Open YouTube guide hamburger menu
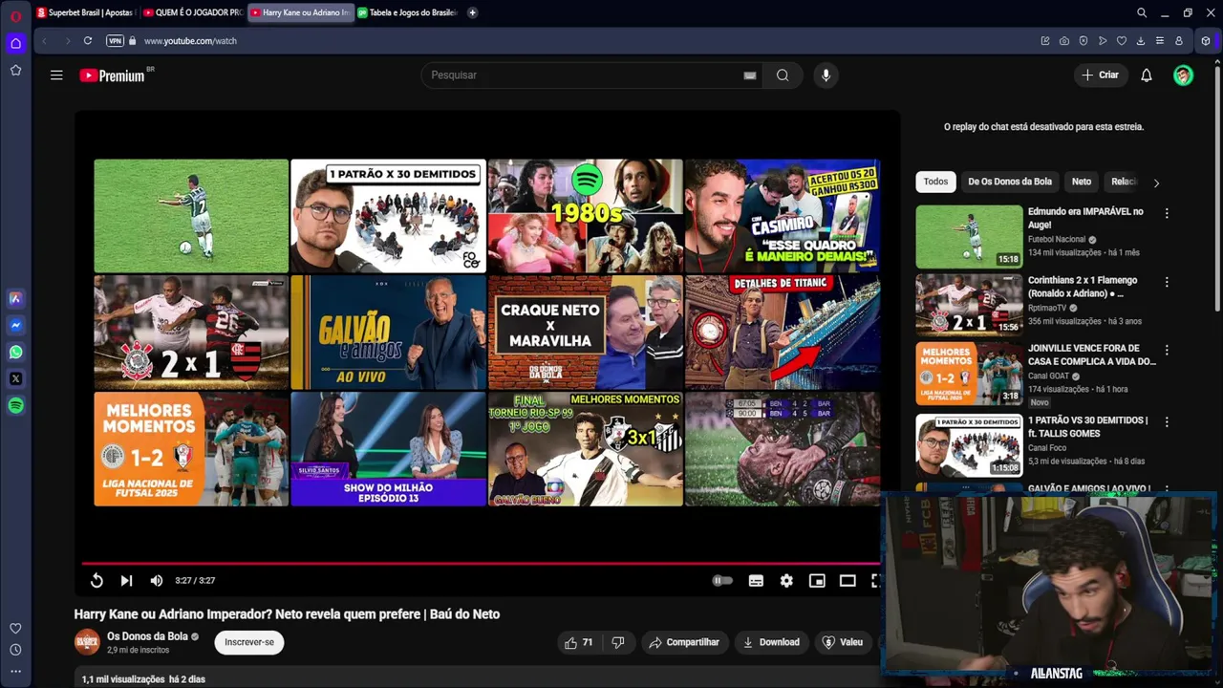This screenshot has width=1223, height=688. (56, 75)
